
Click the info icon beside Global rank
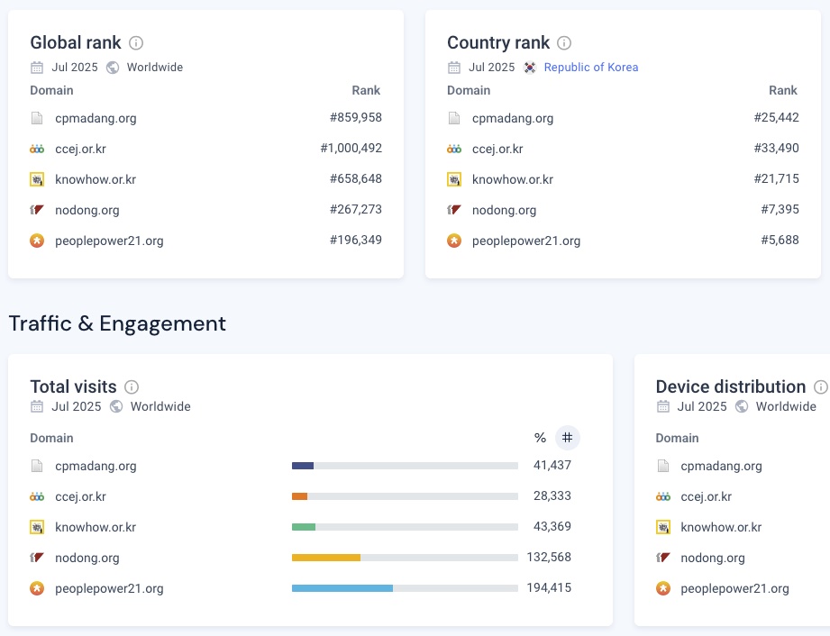coord(136,42)
